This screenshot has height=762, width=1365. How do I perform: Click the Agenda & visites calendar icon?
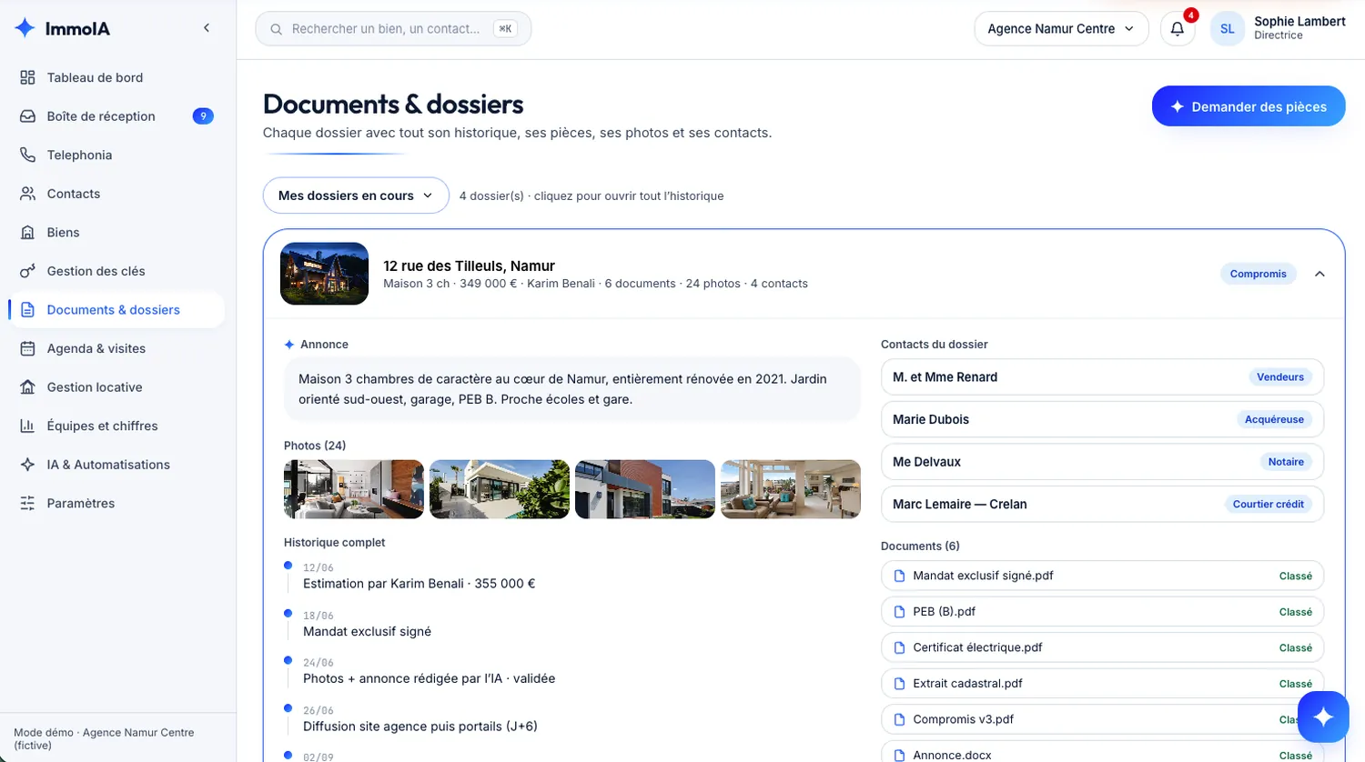pyautogui.click(x=28, y=348)
